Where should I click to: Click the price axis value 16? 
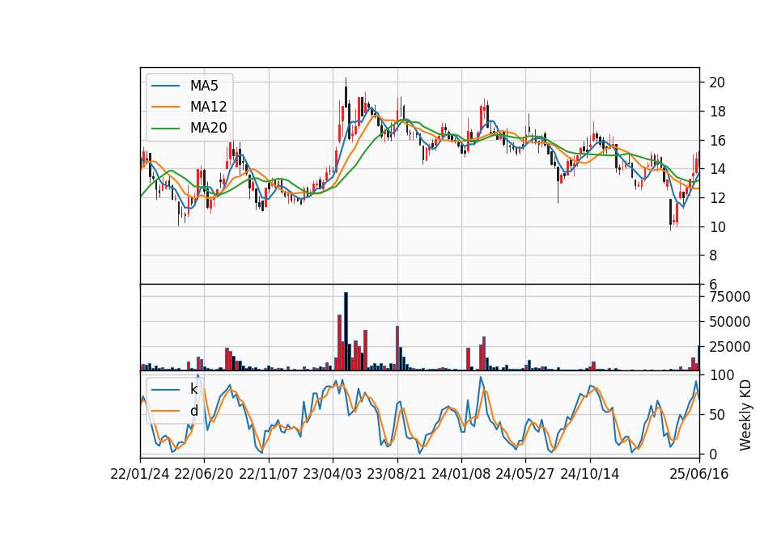(x=717, y=141)
